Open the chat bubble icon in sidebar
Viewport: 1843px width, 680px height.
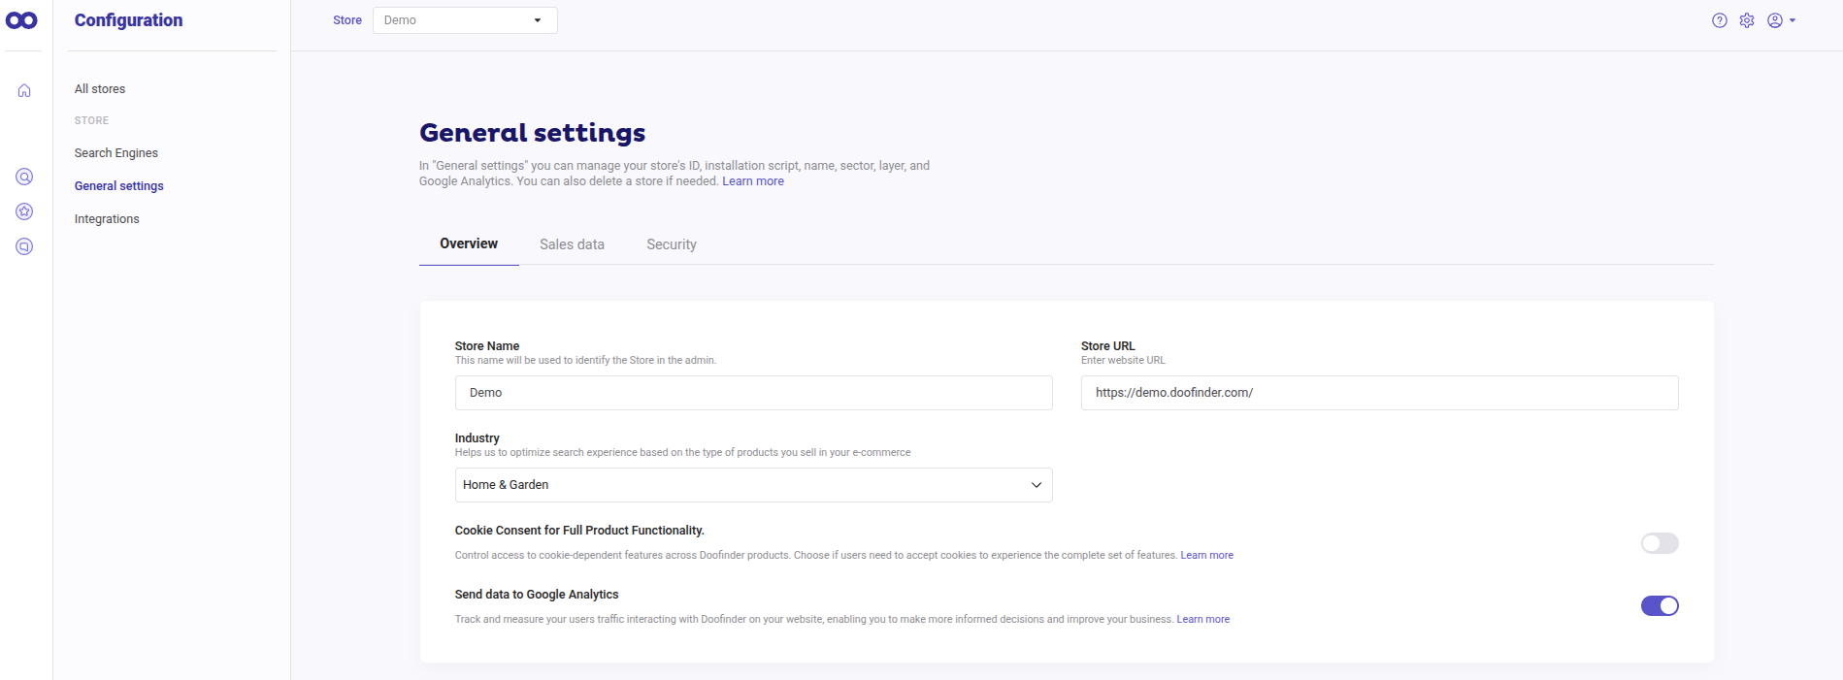24,246
